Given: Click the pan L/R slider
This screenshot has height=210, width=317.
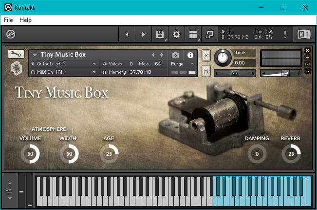Looking at the screenshot, I should tap(235, 73).
